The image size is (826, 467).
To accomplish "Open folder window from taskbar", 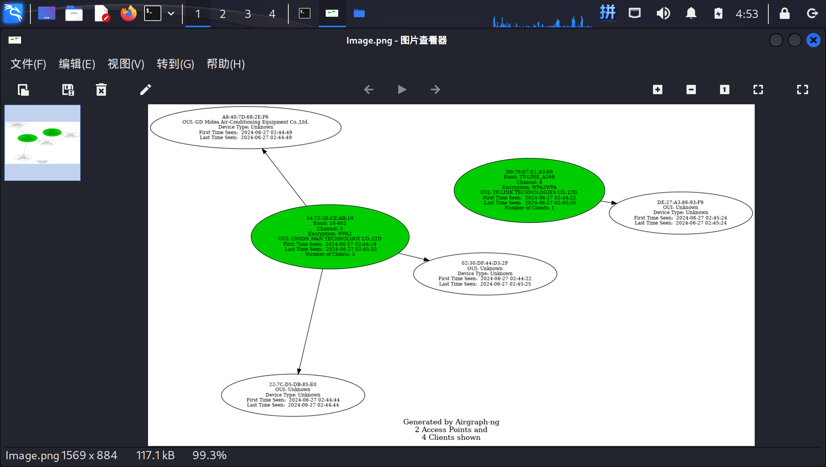I will tap(359, 13).
